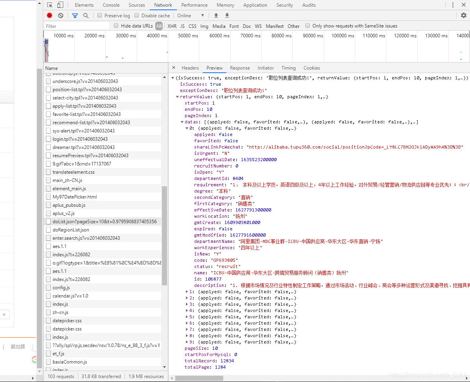Click file icon of aplus_v2.js request
Image resolution: width=470 pixels, height=382 pixels.
click(48, 213)
